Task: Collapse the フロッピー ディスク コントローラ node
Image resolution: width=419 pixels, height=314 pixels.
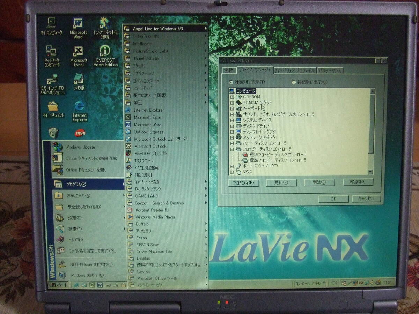Action: click(x=232, y=149)
